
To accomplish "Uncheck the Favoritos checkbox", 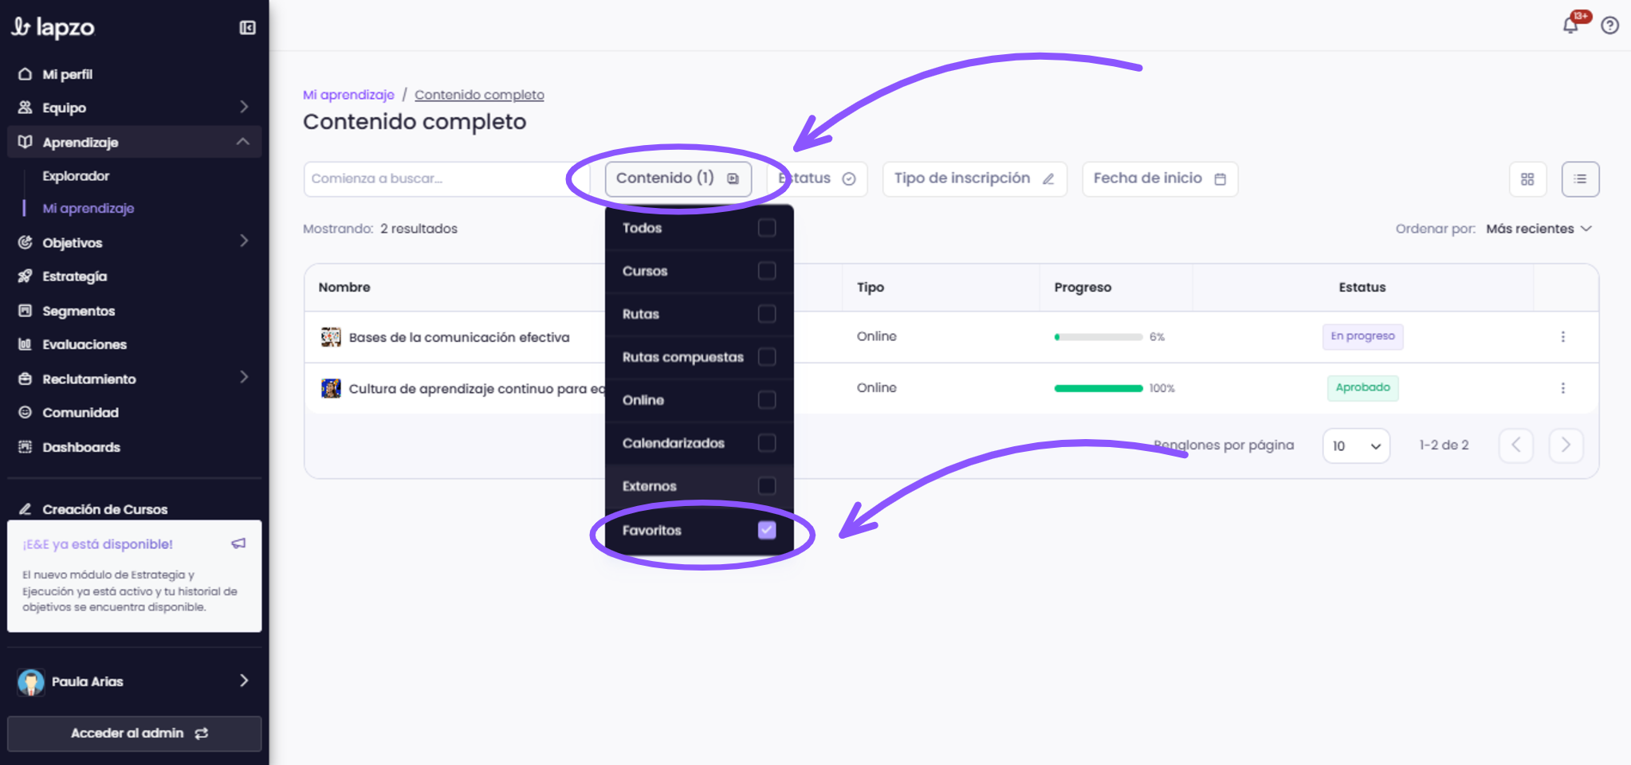I will coord(767,530).
